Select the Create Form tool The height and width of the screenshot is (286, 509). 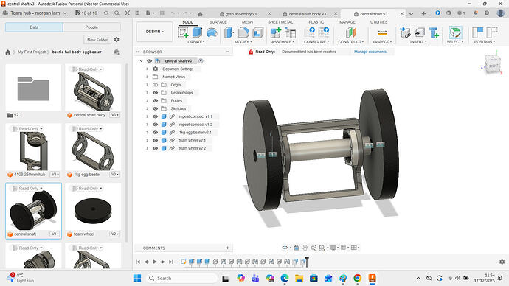pyautogui.click(x=212, y=32)
